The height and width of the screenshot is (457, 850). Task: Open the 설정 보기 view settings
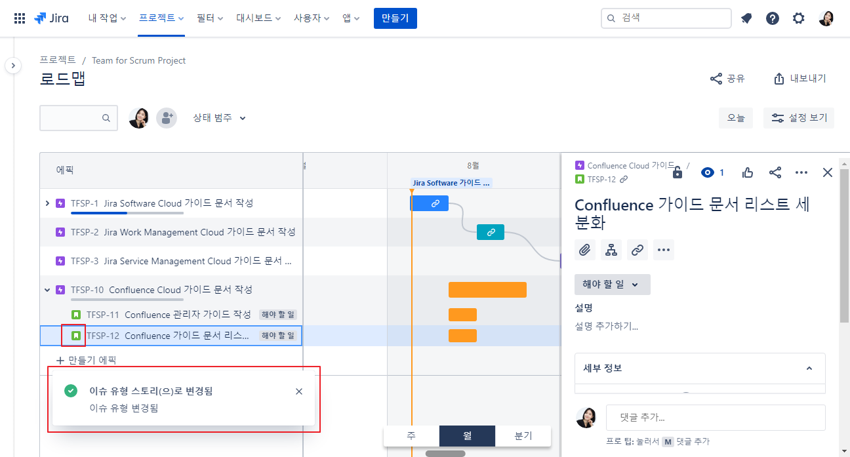[799, 118]
